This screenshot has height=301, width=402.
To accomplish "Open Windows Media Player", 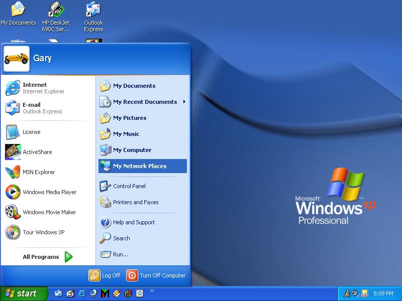I will coord(48,192).
